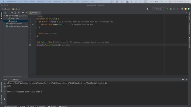
Task: Open Run panel gear settings
Action: 183,80
